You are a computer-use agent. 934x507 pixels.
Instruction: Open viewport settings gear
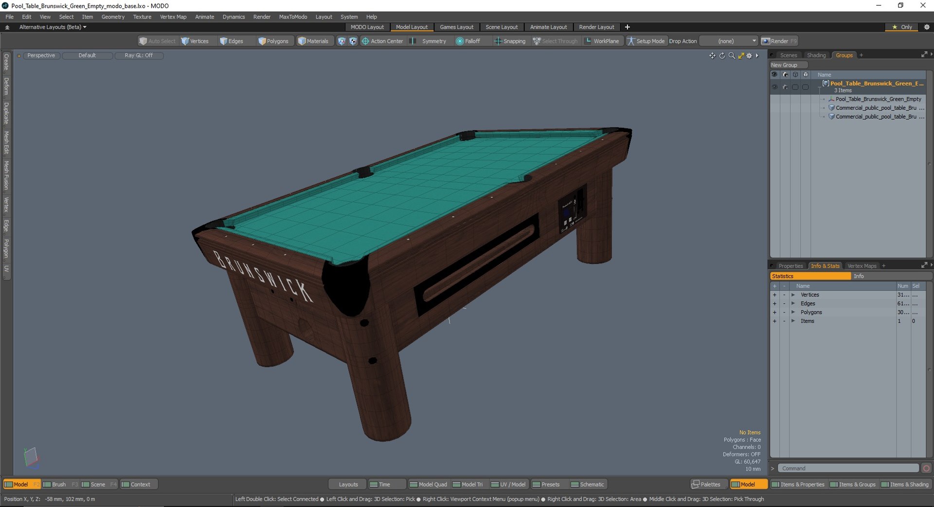coord(749,56)
